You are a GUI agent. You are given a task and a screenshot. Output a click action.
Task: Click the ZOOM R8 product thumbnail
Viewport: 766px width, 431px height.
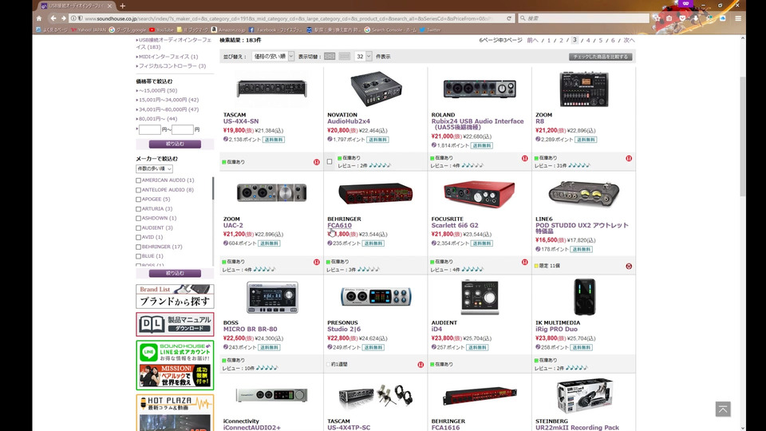[584, 89]
